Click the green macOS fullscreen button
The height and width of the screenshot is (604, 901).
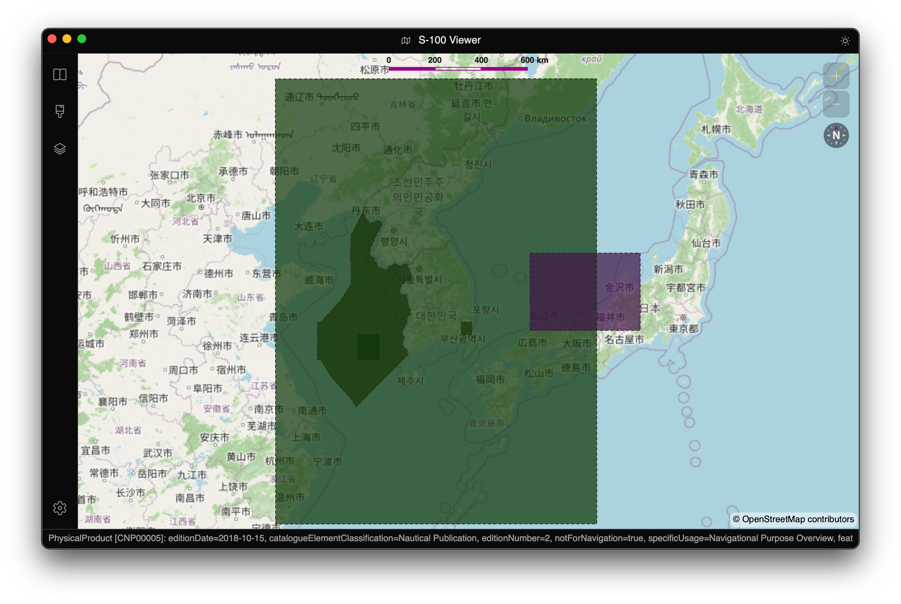pyautogui.click(x=82, y=39)
